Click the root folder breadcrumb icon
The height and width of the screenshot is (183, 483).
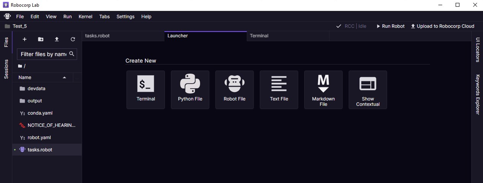[20, 66]
